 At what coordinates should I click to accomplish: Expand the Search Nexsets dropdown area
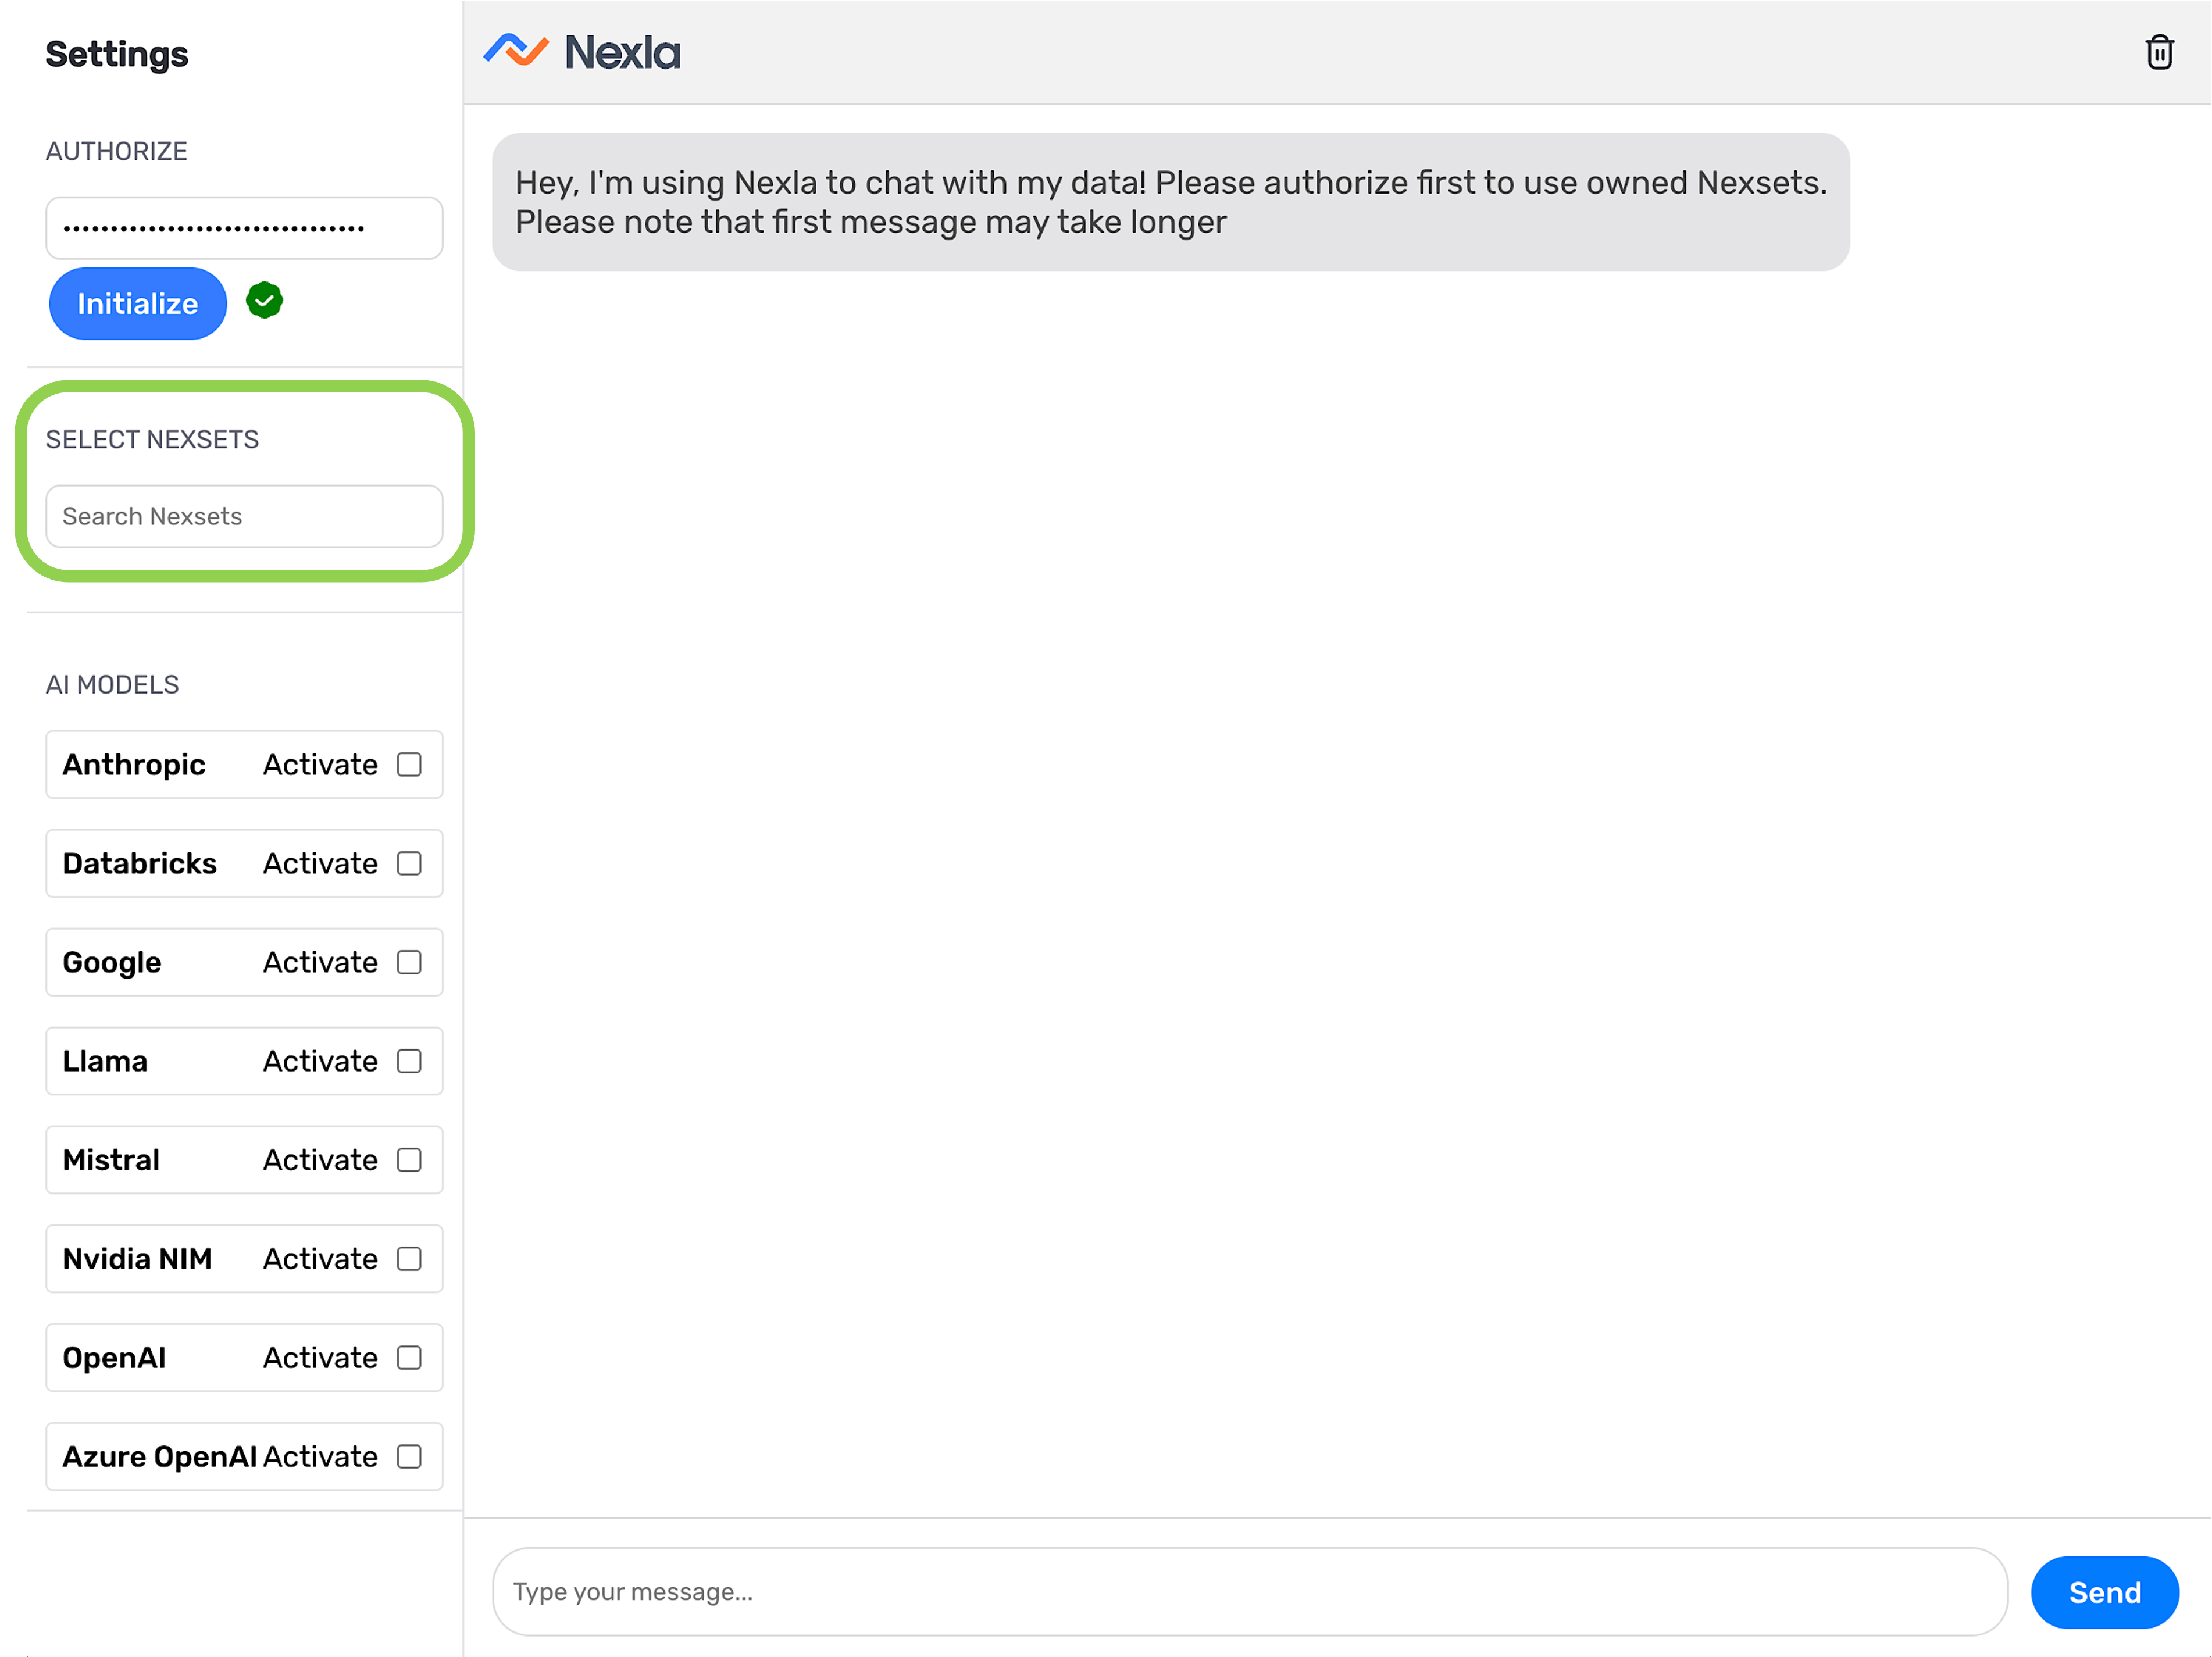tap(244, 515)
